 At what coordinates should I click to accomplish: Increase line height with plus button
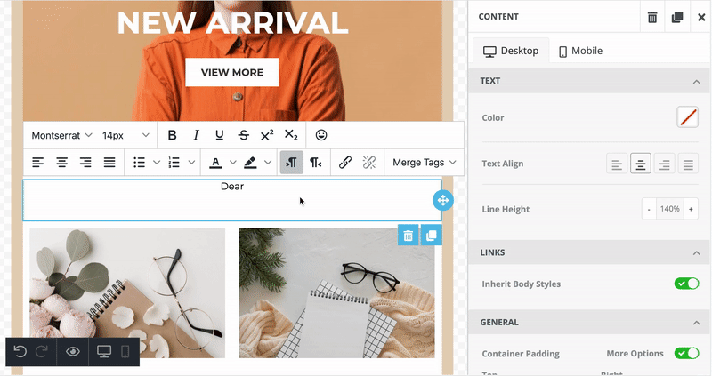(691, 209)
